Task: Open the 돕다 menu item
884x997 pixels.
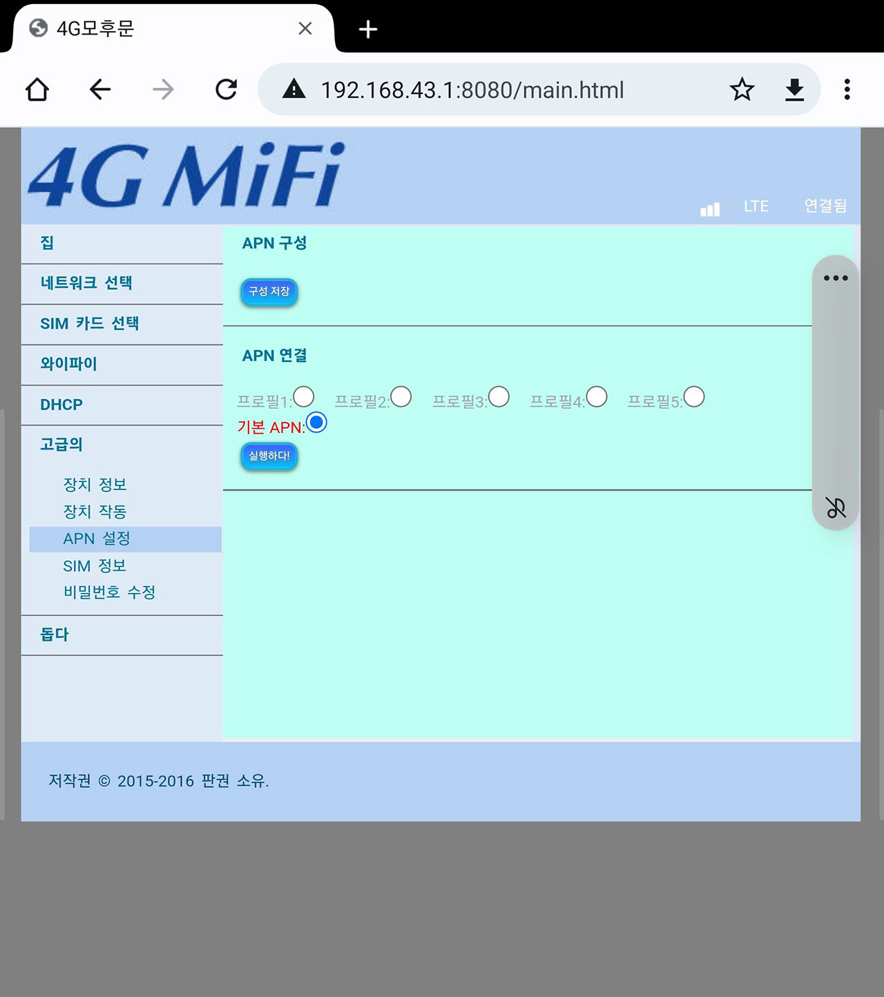Action: [x=122, y=635]
